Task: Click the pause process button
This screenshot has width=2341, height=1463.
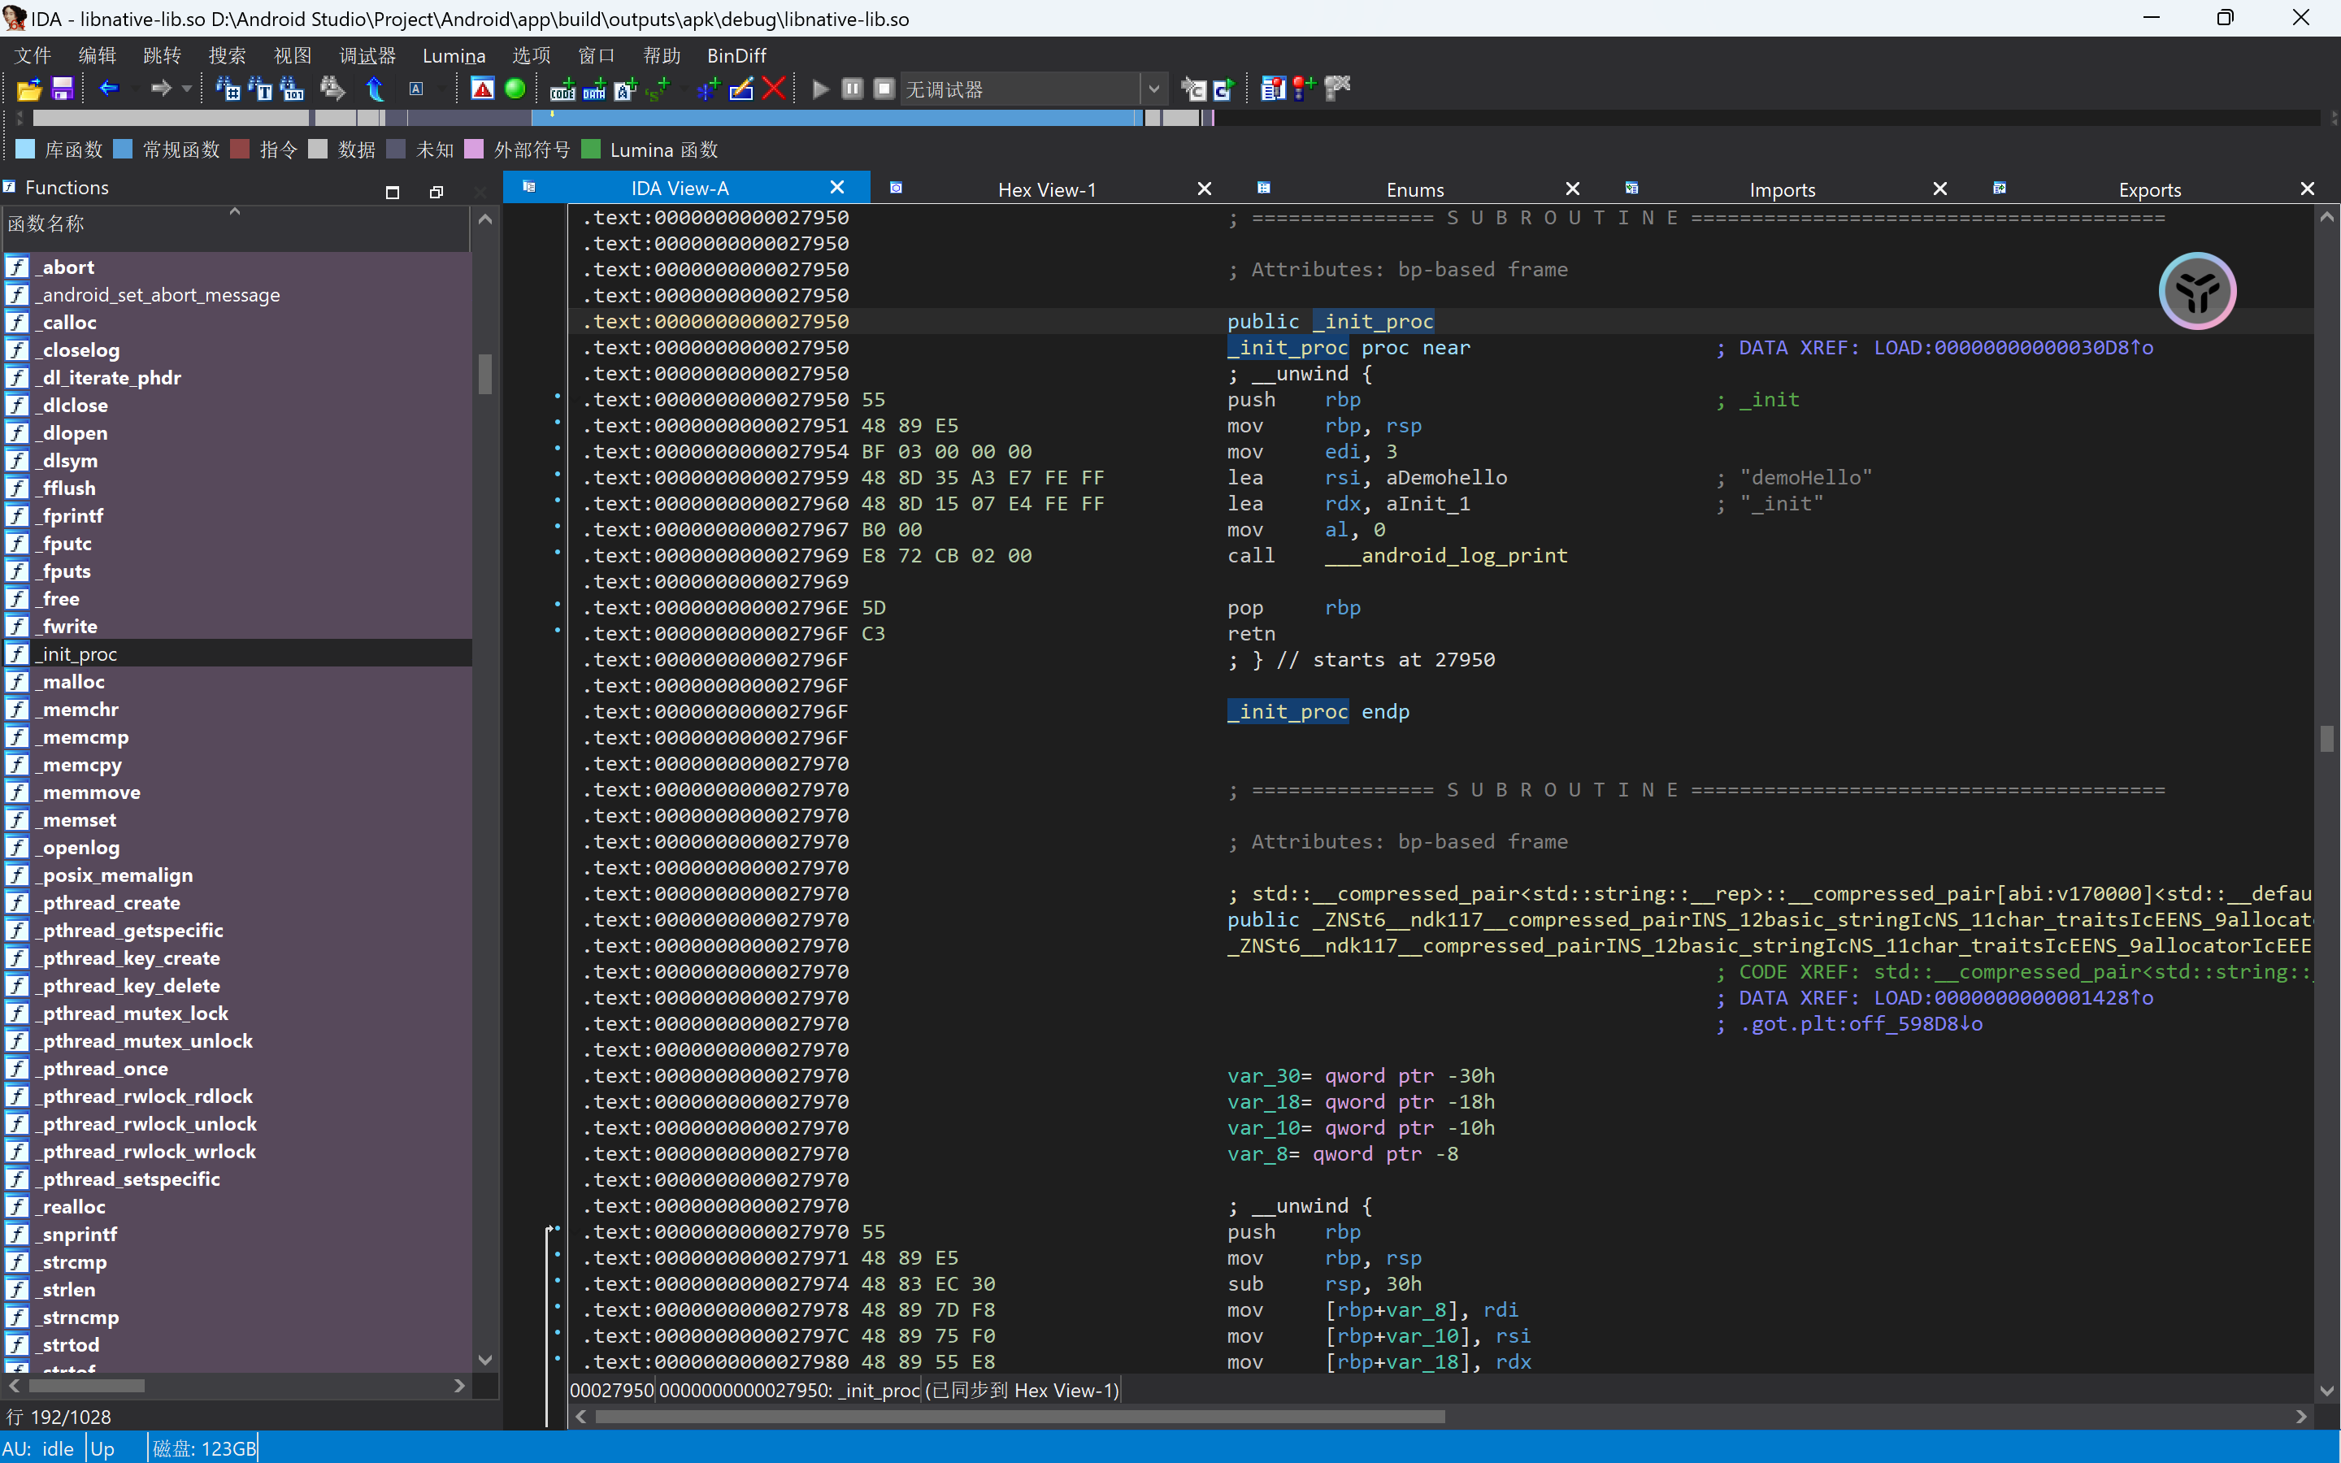Action: coord(852,89)
